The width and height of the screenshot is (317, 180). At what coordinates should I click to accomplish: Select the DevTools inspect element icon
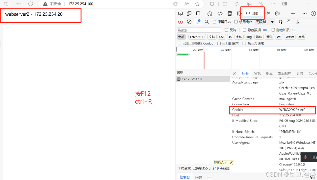pos(180,13)
